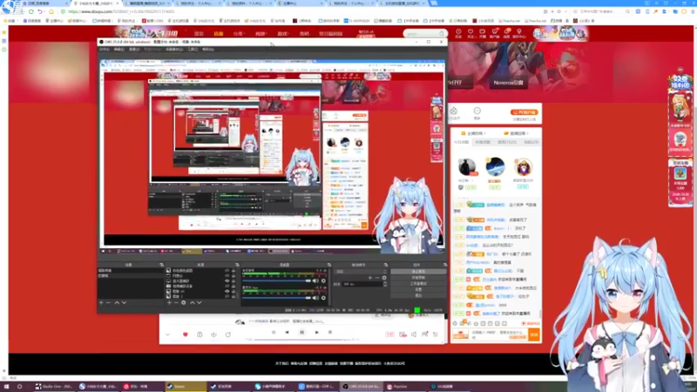Open Douyu creator center location icon
This screenshot has height=392, width=697.
pos(518,33)
